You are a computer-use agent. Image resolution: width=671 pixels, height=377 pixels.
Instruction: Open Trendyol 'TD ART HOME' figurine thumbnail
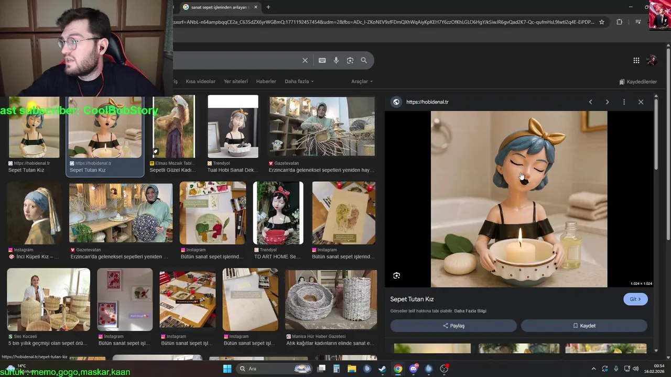278,213
